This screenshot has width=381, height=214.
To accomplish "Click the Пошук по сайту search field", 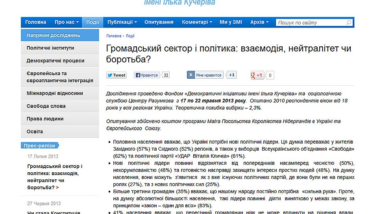I will tap(310, 23).
